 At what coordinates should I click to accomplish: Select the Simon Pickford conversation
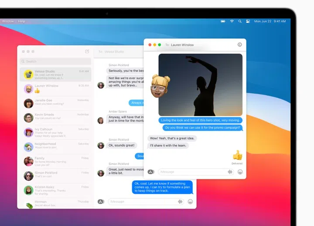(x=55, y=176)
